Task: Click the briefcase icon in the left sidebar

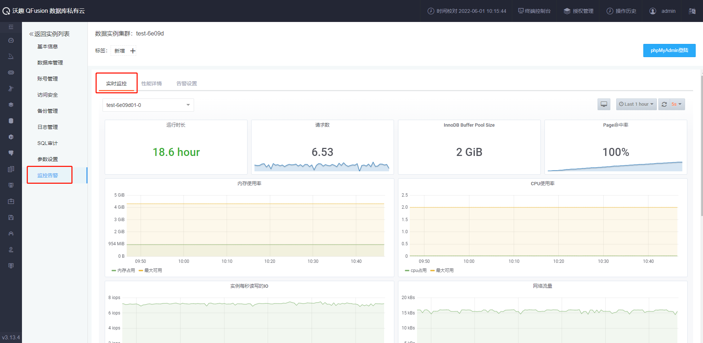Action: pyautogui.click(x=11, y=201)
